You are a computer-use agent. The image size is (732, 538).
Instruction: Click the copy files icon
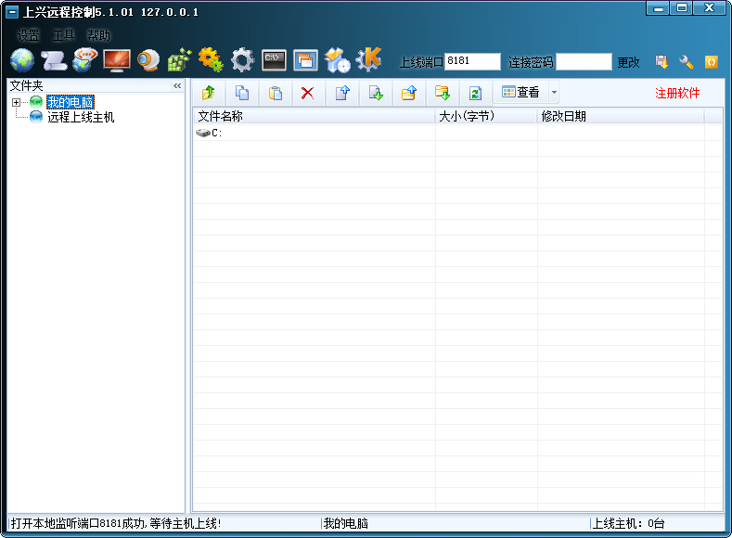tap(241, 93)
